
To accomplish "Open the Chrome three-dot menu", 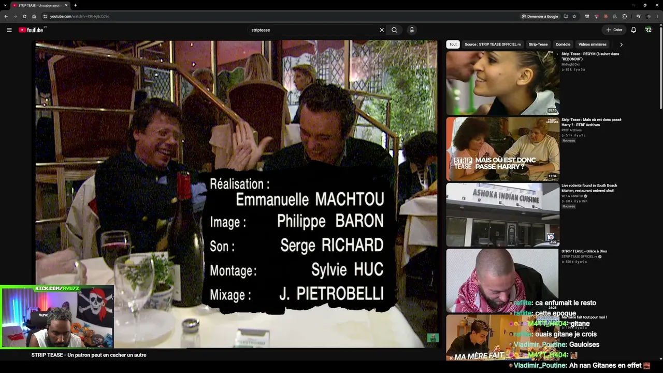I will [657, 16].
